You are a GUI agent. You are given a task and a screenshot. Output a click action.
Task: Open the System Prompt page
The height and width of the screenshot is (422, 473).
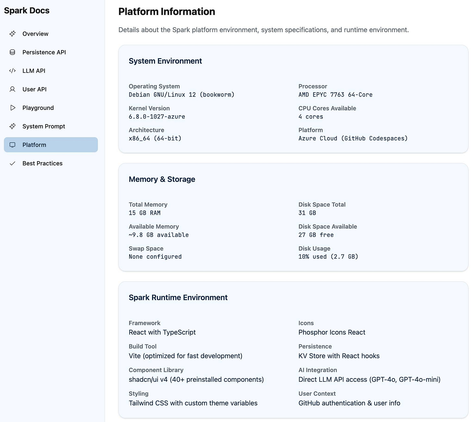pyautogui.click(x=44, y=126)
